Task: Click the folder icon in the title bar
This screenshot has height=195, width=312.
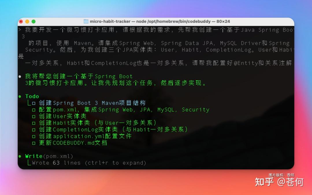Action: [x=86, y=21]
